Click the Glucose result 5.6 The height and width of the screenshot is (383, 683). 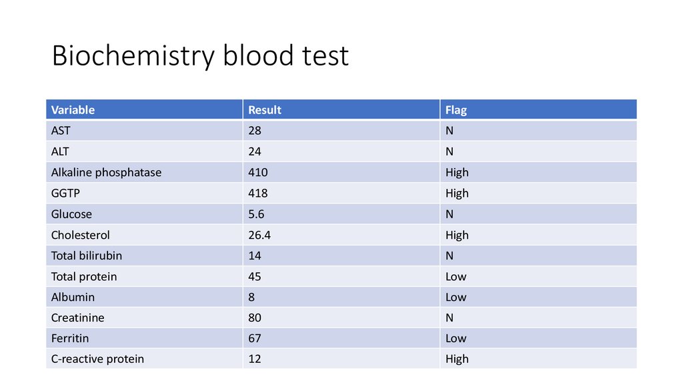[x=257, y=214]
